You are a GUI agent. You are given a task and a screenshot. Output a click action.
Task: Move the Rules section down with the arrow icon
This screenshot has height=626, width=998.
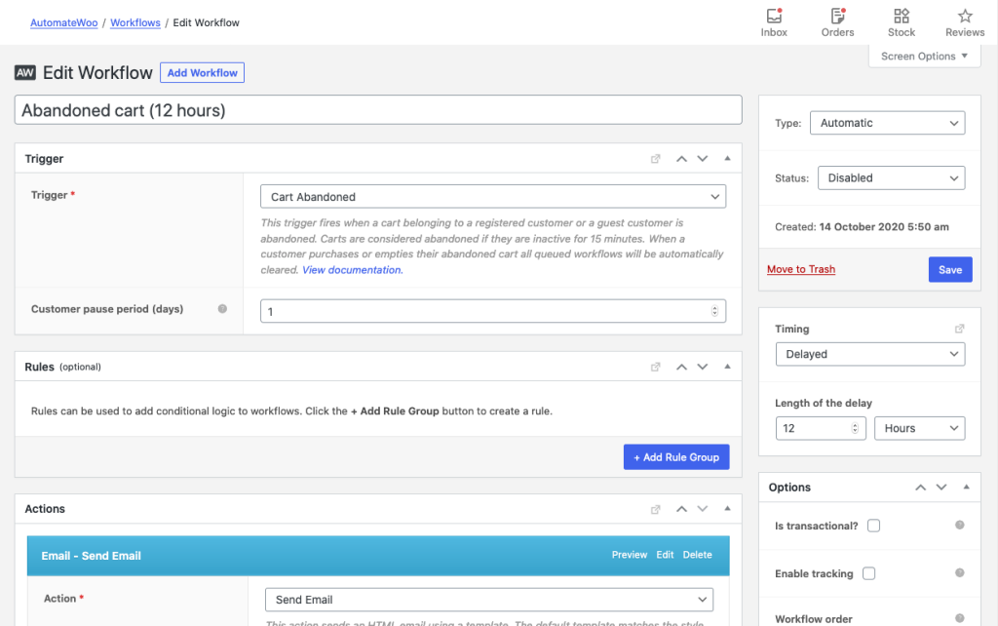click(x=703, y=366)
